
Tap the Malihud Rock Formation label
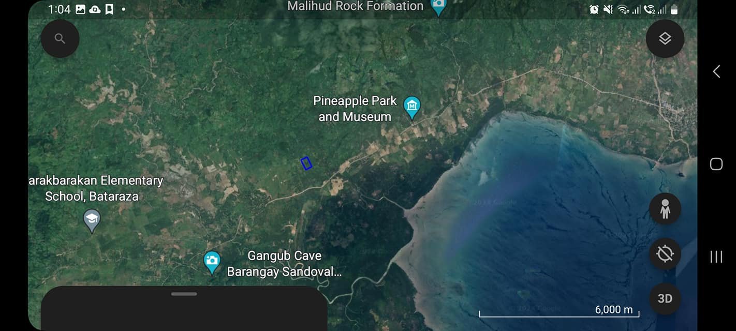(x=355, y=7)
